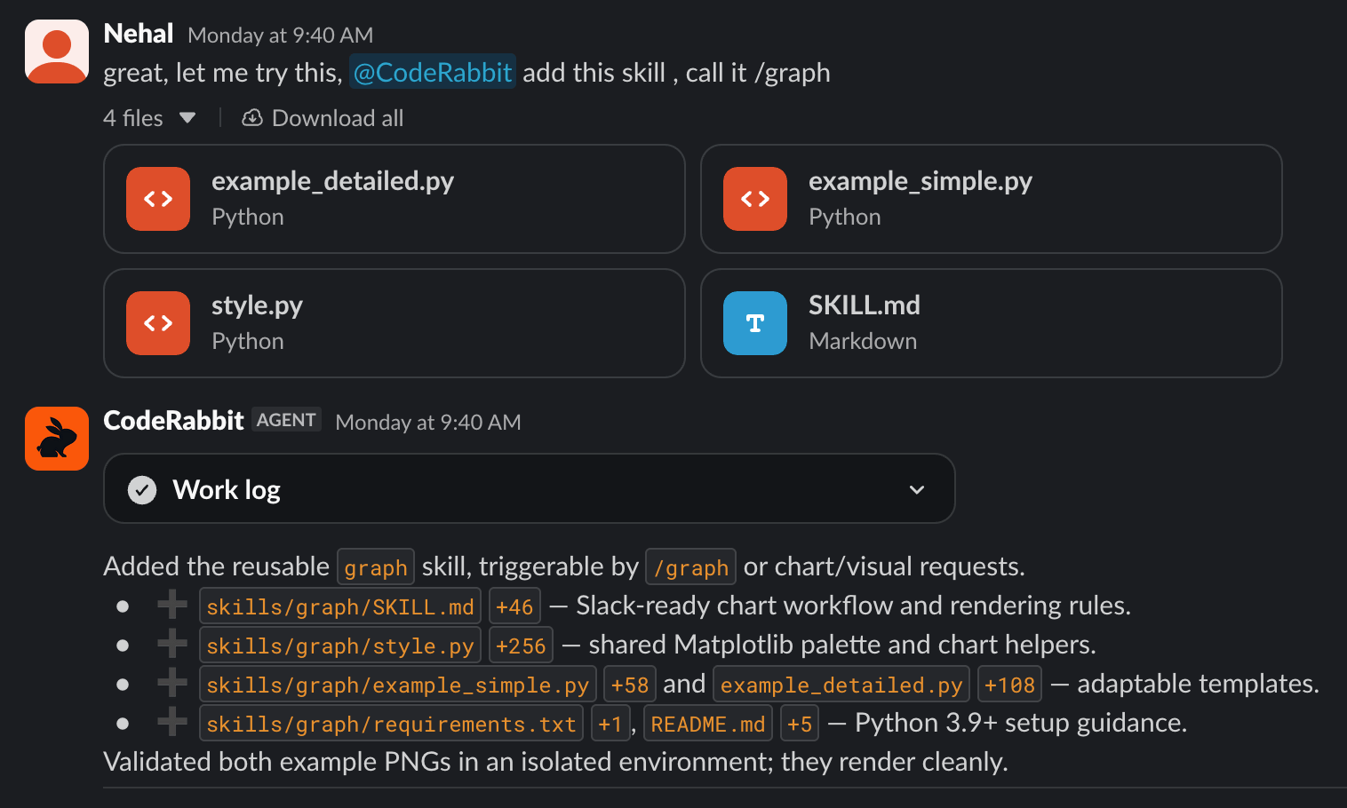This screenshot has height=808, width=1347.
Task: Click the example_simple.py code file icon
Action: coord(755,199)
